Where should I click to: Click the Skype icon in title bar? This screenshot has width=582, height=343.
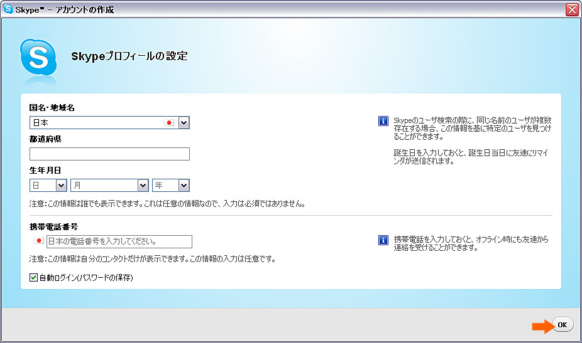8,9
